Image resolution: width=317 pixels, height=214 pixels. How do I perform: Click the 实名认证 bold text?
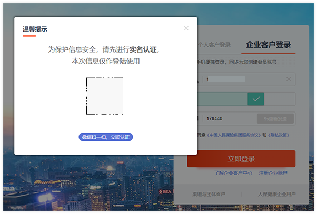click(x=143, y=49)
